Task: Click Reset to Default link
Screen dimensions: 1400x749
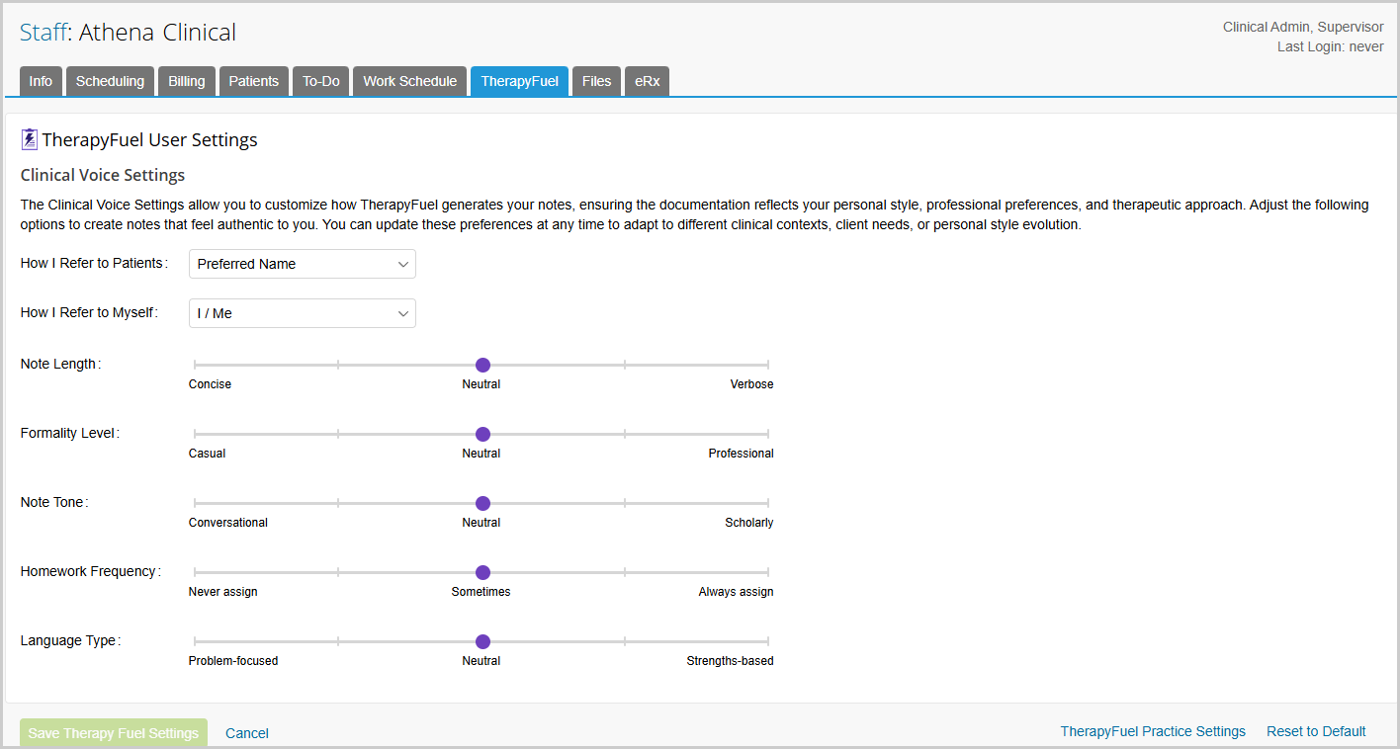Action: coord(1316,731)
